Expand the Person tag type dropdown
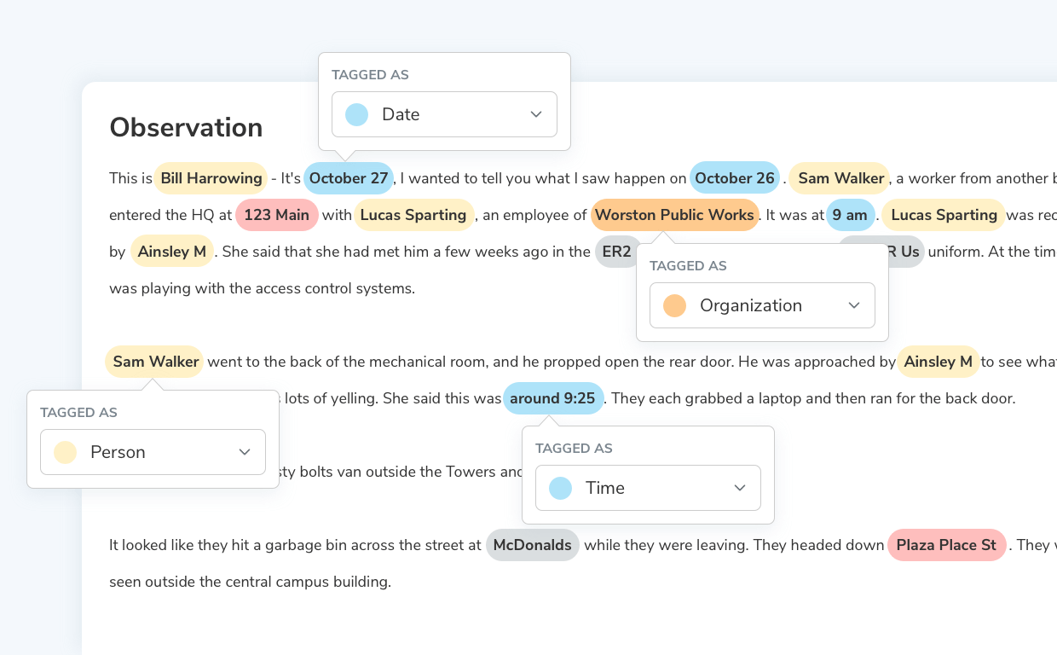1057x655 pixels. 245,452
